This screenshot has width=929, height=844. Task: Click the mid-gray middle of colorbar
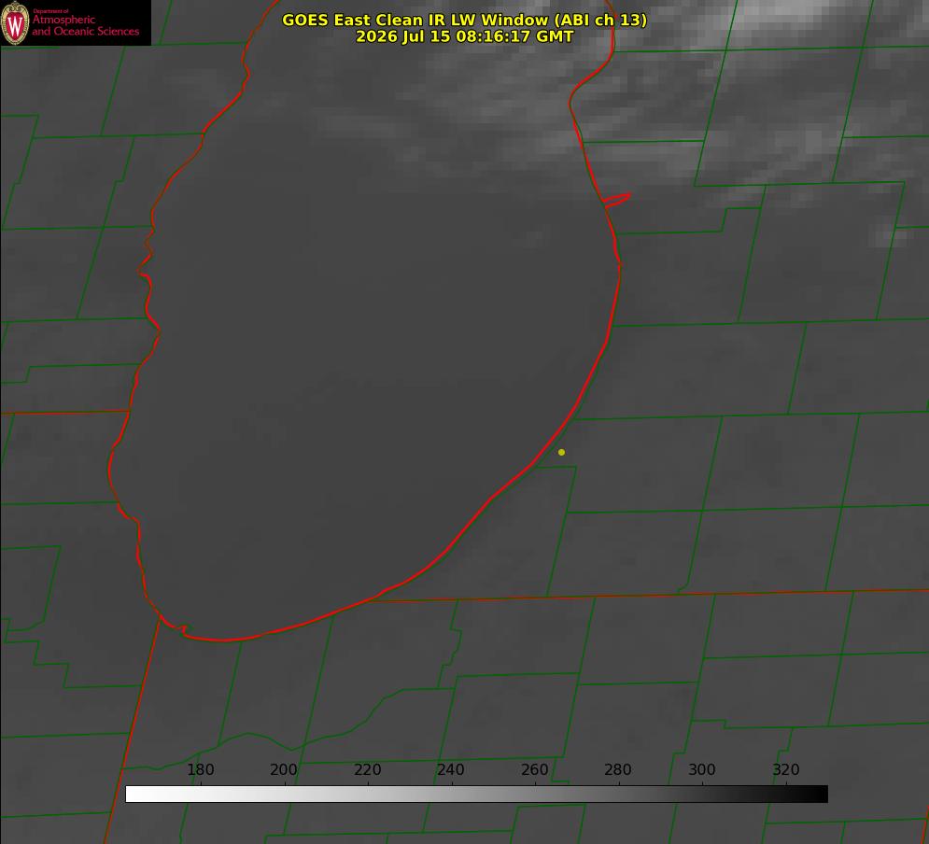[x=476, y=794]
